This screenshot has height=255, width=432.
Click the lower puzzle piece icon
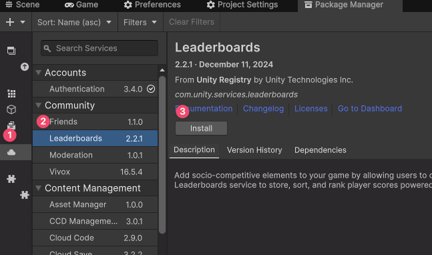click(25, 195)
